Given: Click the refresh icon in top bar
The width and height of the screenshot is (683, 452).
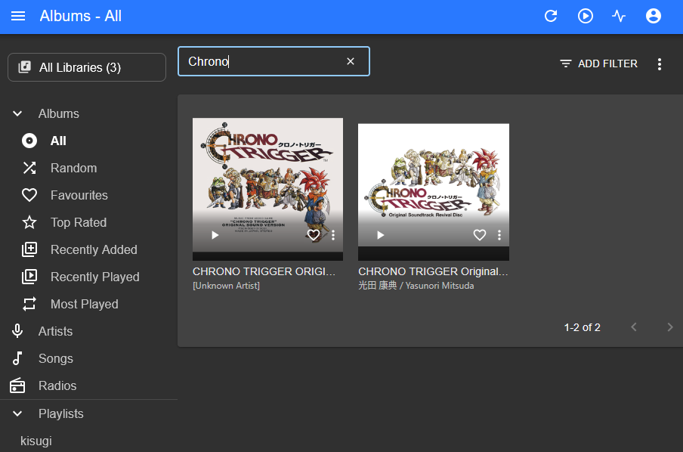Looking at the screenshot, I should point(551,16).
